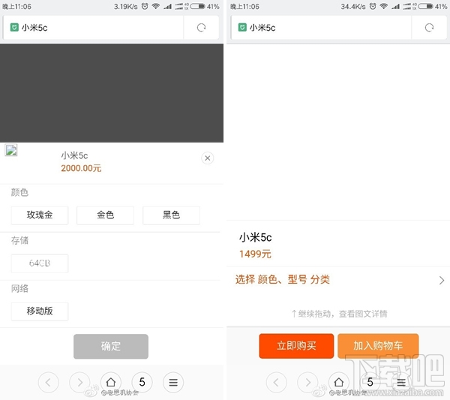Viewport: 450px width, 400px height.
Task: Open hamburger menu in left browser
Action: point(173,382)
